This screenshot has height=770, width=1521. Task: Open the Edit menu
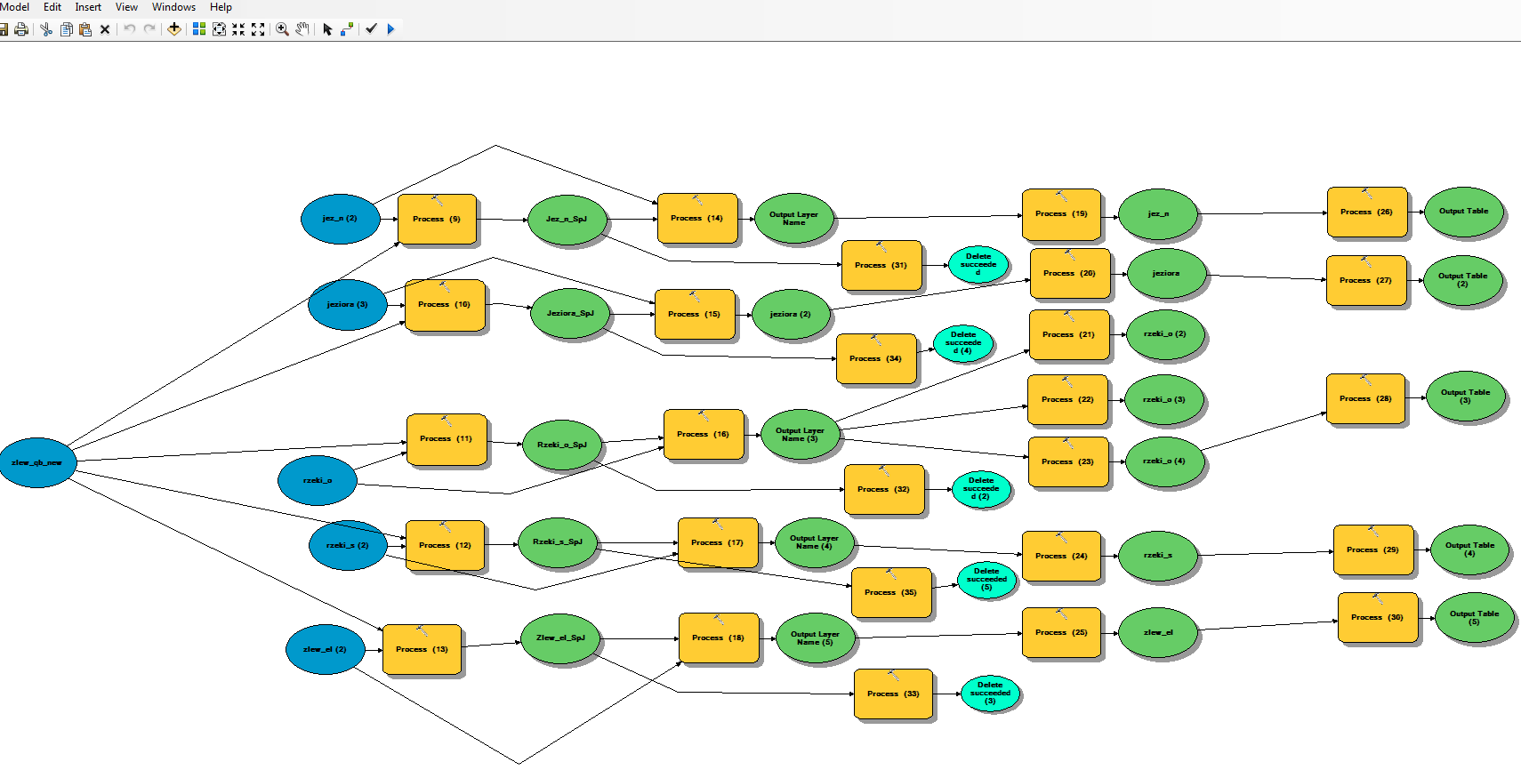[52, 7]
